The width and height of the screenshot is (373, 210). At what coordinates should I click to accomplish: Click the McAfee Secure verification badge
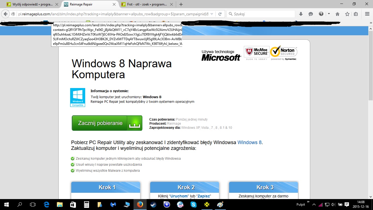(256, 53)
